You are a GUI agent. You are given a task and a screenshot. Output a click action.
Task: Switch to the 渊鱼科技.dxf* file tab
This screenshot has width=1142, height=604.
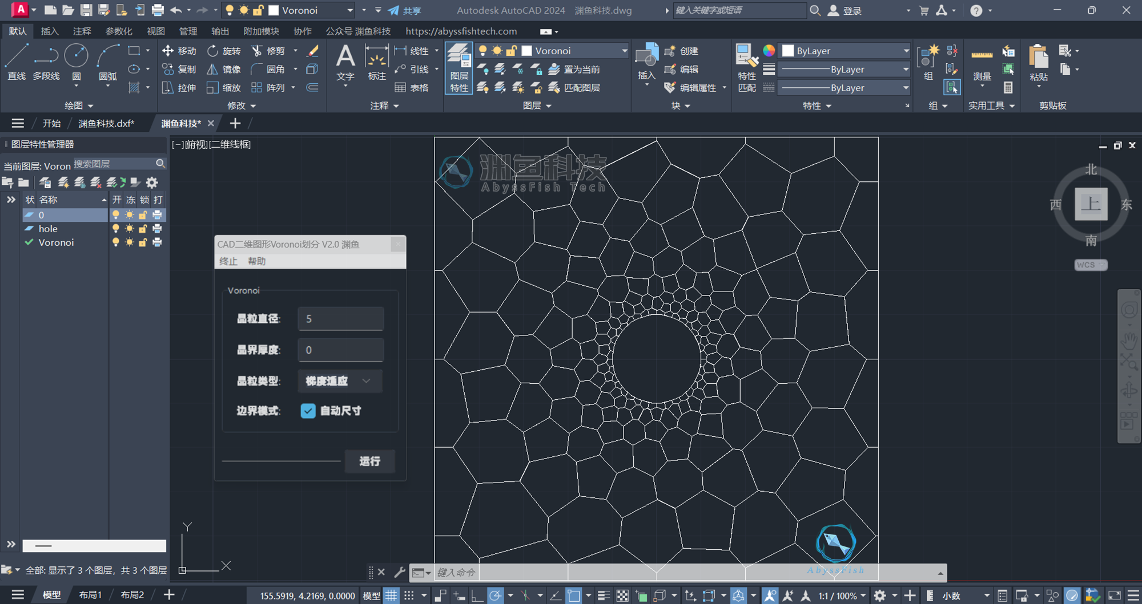106,123
